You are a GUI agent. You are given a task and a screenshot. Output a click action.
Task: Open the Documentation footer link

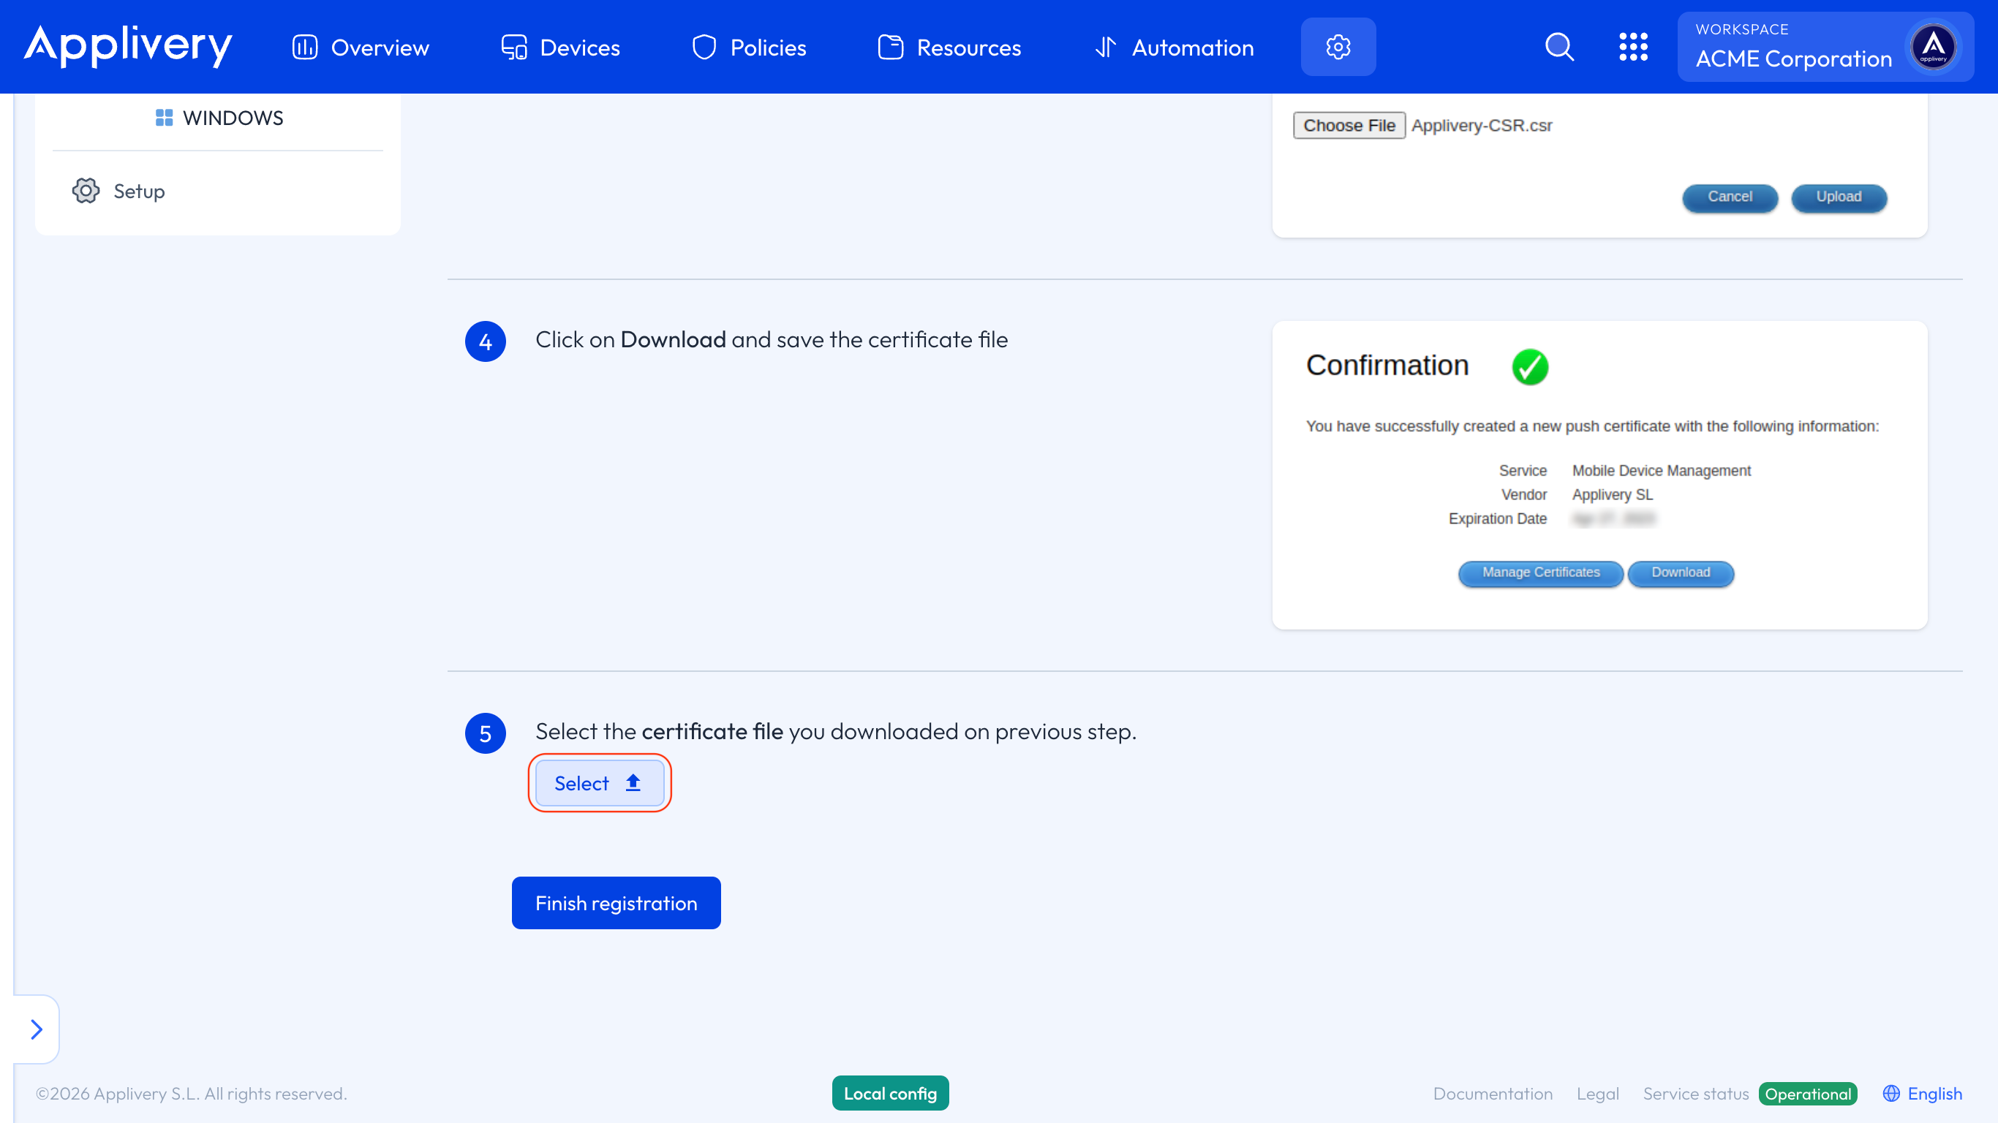[1493, 1094]
